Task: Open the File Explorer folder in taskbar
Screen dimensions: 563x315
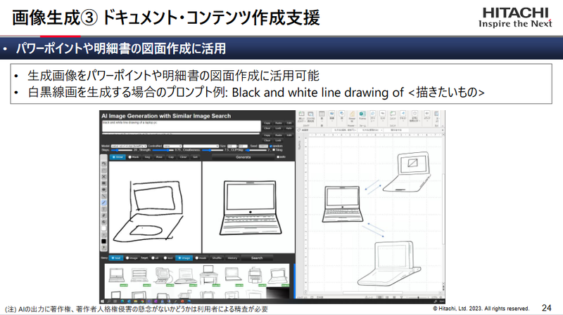Action: coord(136,302)
